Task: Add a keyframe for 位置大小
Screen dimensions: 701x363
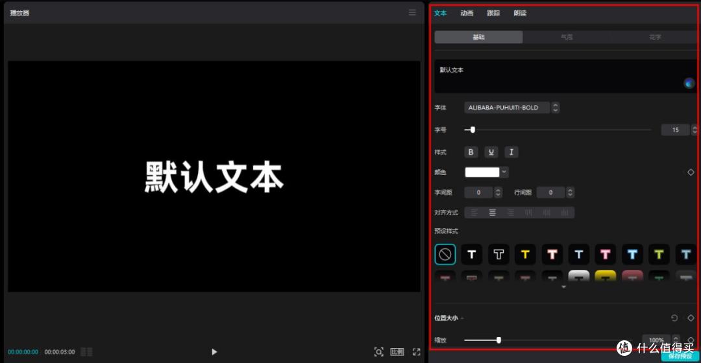Action: (691, 318)
